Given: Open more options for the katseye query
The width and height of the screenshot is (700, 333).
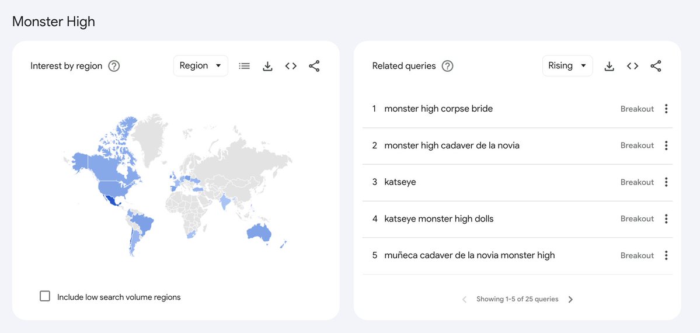Looking at the screenshot, I should pyautogui.click(x=666, y=182).
